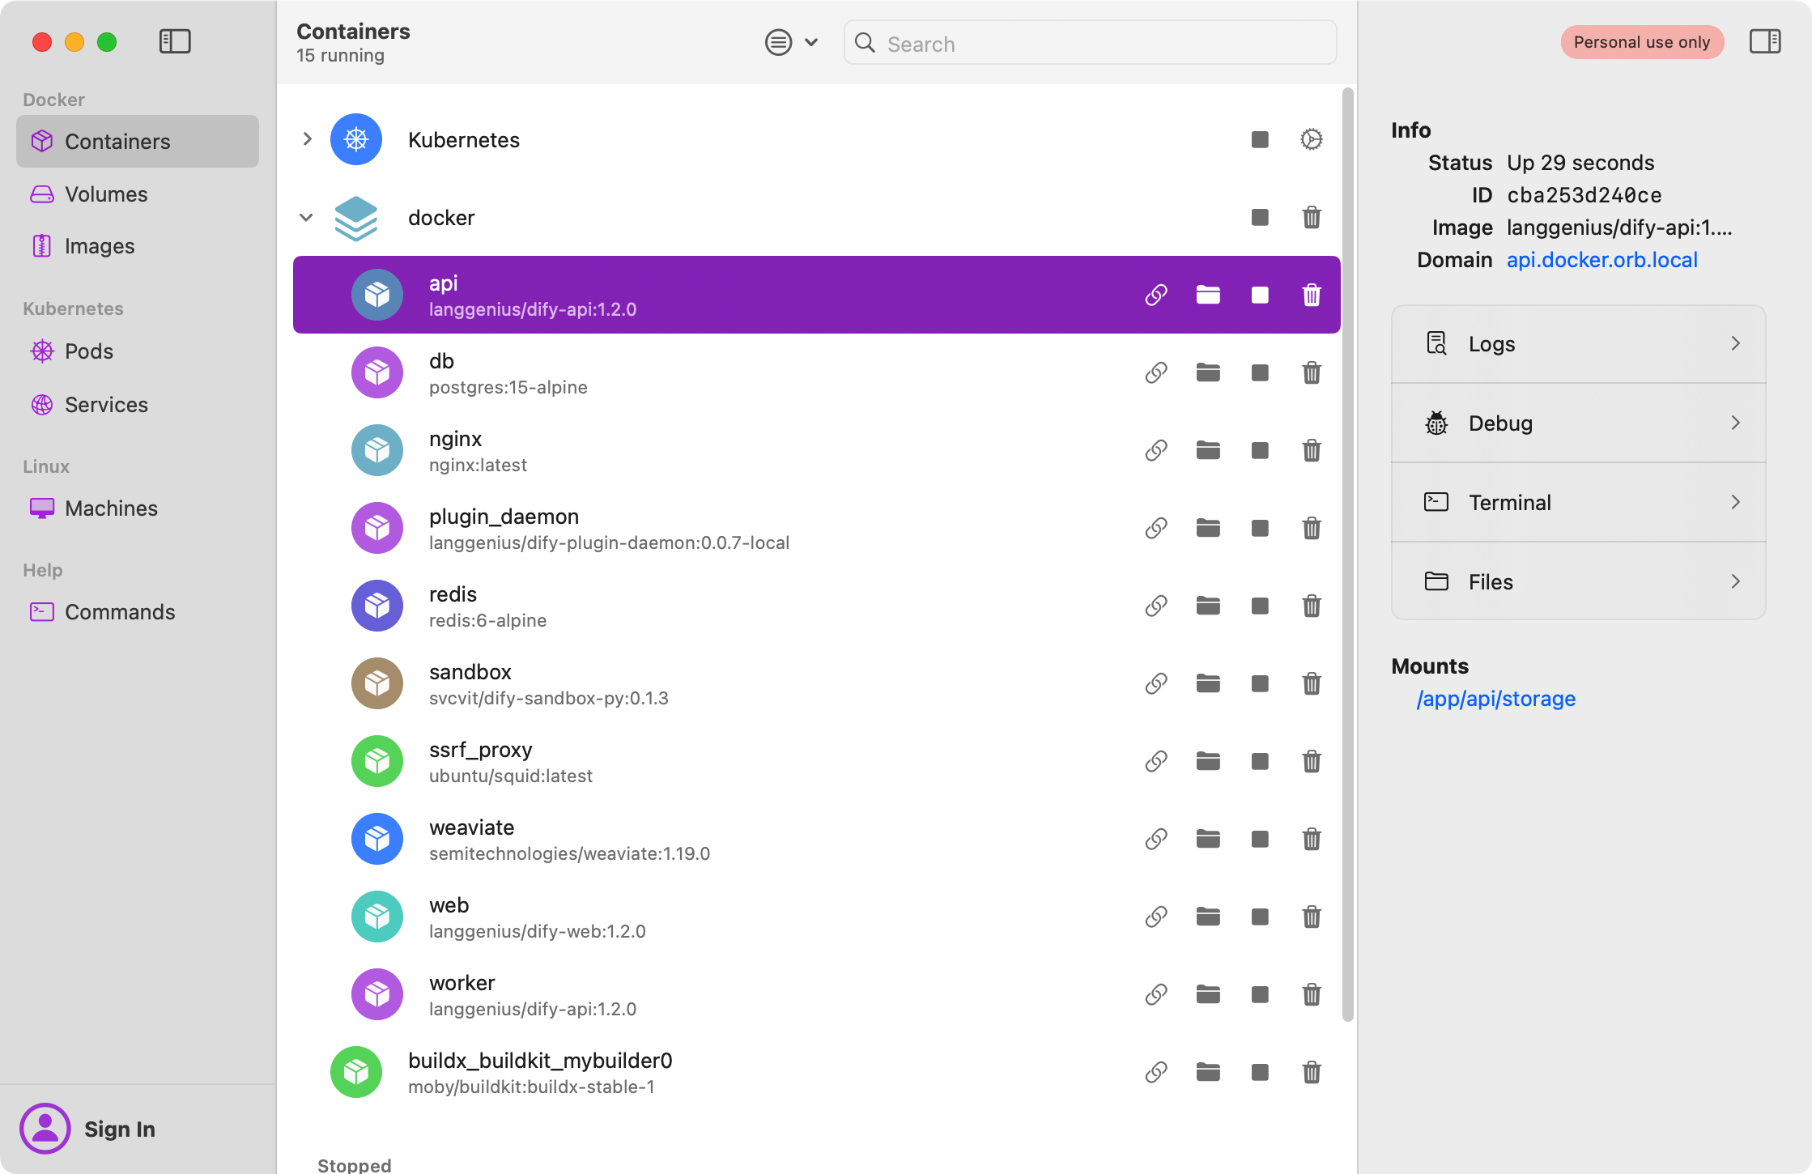Delete the entire docker compose group
The image size is (1812, 1174).
(x=1311, y=217)
